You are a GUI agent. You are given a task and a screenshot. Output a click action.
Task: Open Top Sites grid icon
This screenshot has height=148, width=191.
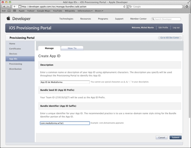click(x=14, y=11)
